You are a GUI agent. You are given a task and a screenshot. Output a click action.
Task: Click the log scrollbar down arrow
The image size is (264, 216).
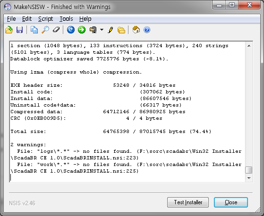pos(249,178)
